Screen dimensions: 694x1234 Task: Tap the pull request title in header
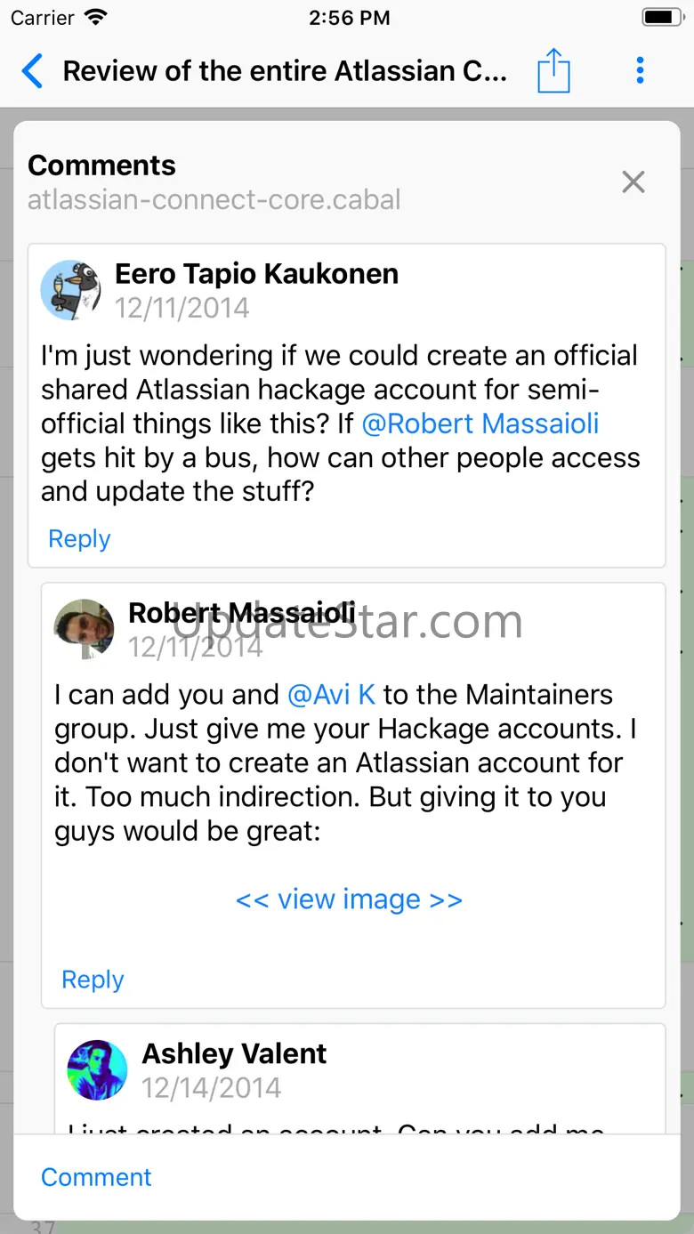coord(285,71)
